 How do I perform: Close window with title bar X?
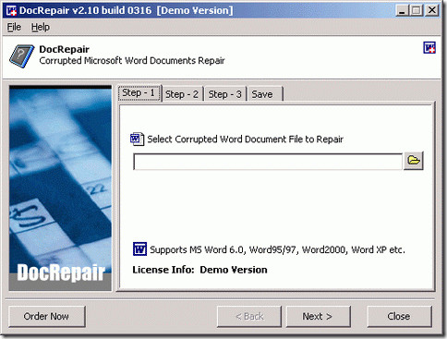[x=432, y=10]
